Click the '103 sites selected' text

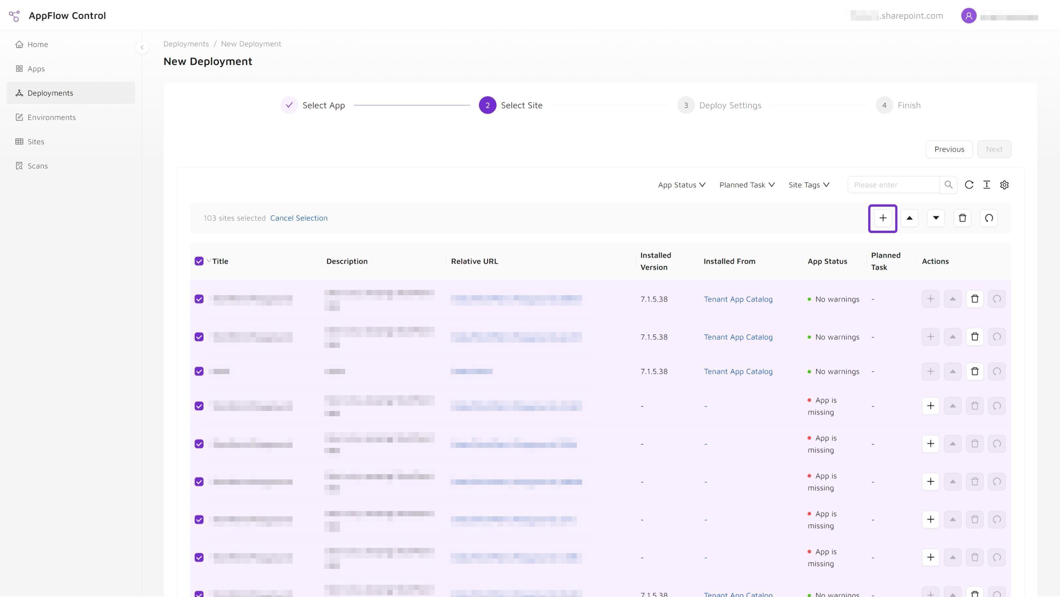click(234, 218)
